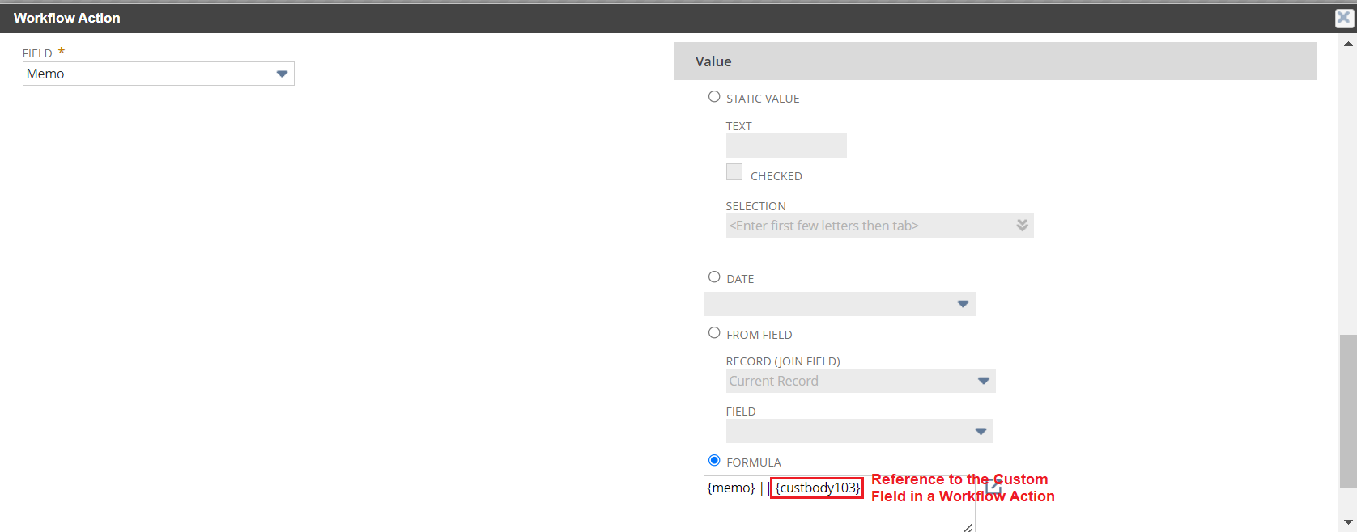Image resolution: width=1357 pixels, height=532 pixels.
Task: Click the scrollbar down arrow
Action: (1348, 522)
